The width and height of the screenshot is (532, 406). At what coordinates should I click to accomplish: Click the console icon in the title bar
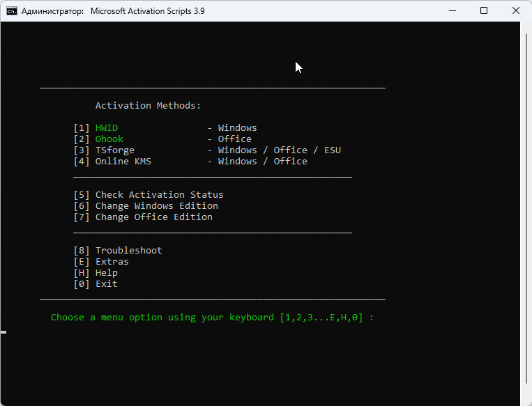pos(12,11)
